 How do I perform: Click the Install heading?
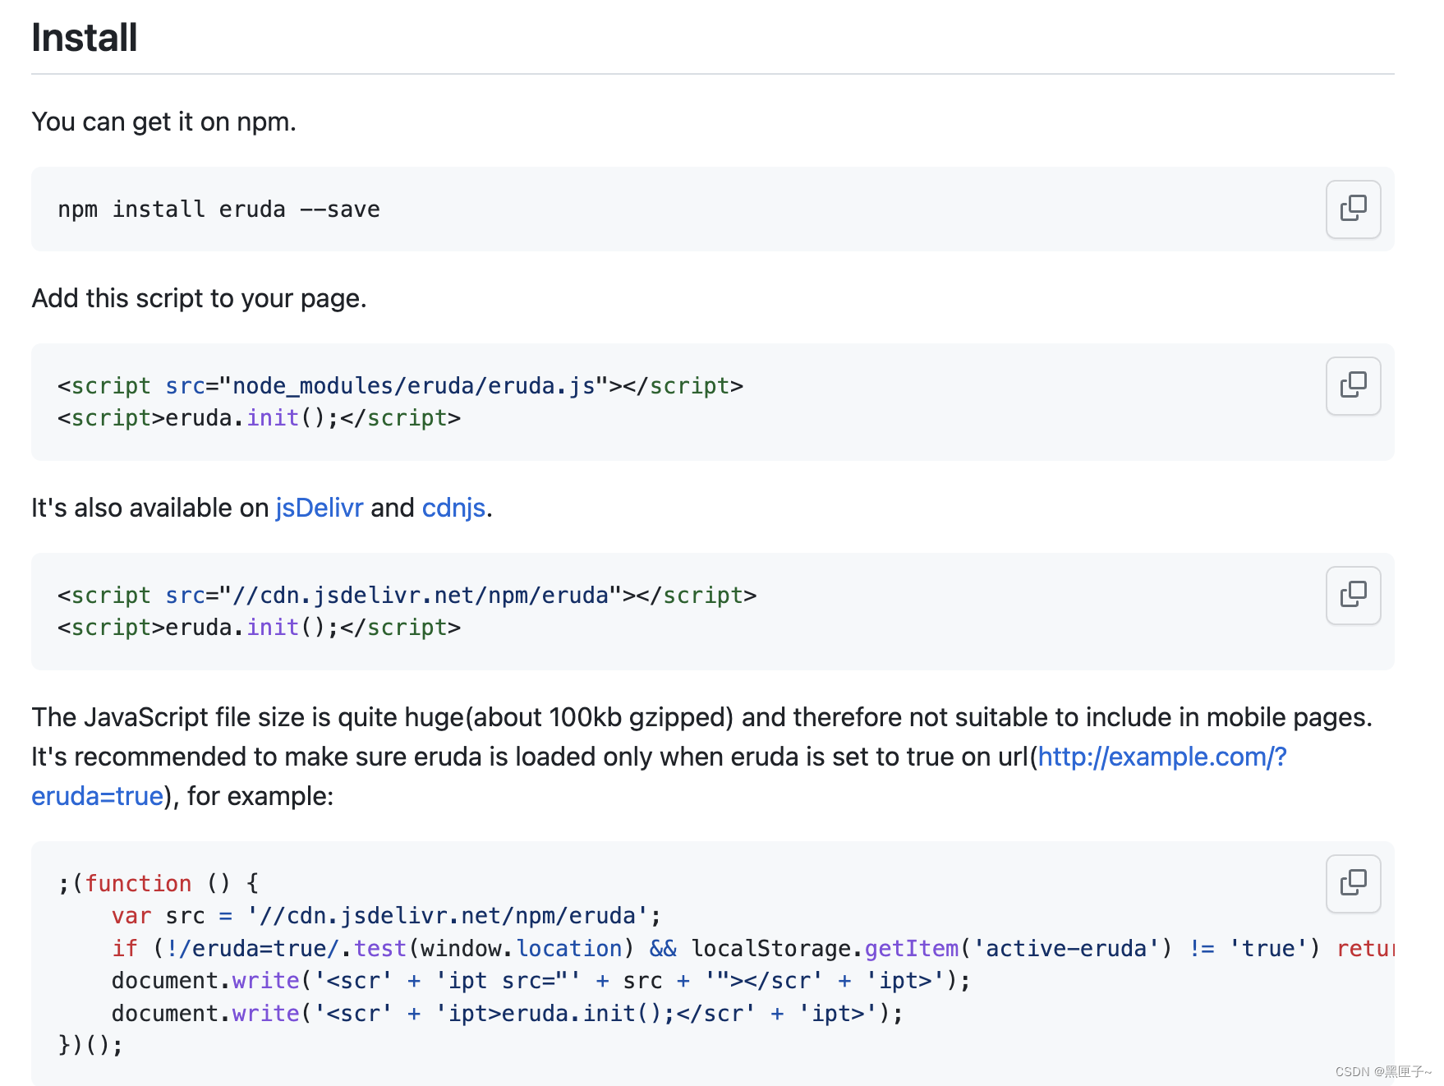(85, 38)
